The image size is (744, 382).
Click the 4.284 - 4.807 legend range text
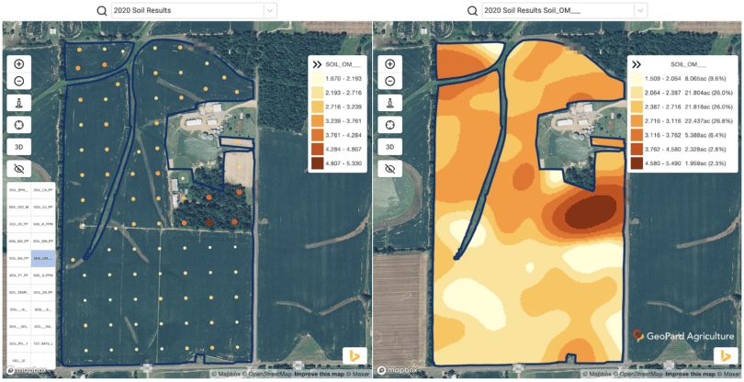coord(344,150)
